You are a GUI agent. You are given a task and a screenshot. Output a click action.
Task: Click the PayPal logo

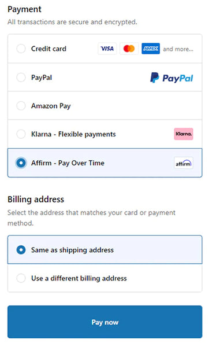click(x=171, y=77)
